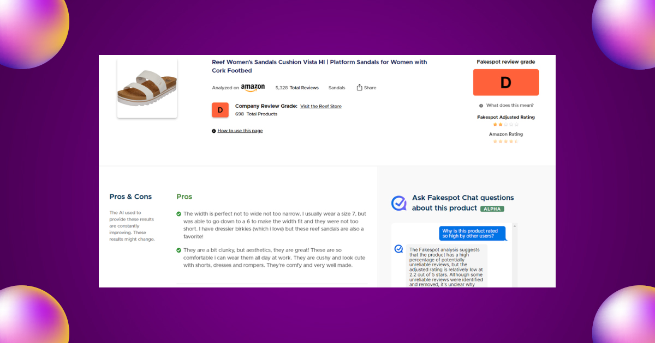Open the sandal product thumbnail image

[147, 88]
